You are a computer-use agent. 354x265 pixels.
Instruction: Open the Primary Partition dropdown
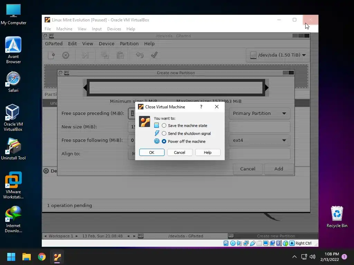[x=259, y=113]
